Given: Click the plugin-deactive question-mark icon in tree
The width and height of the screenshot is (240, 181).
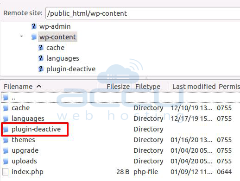Looking at the screenshot, I should click(x=41, y=69).
